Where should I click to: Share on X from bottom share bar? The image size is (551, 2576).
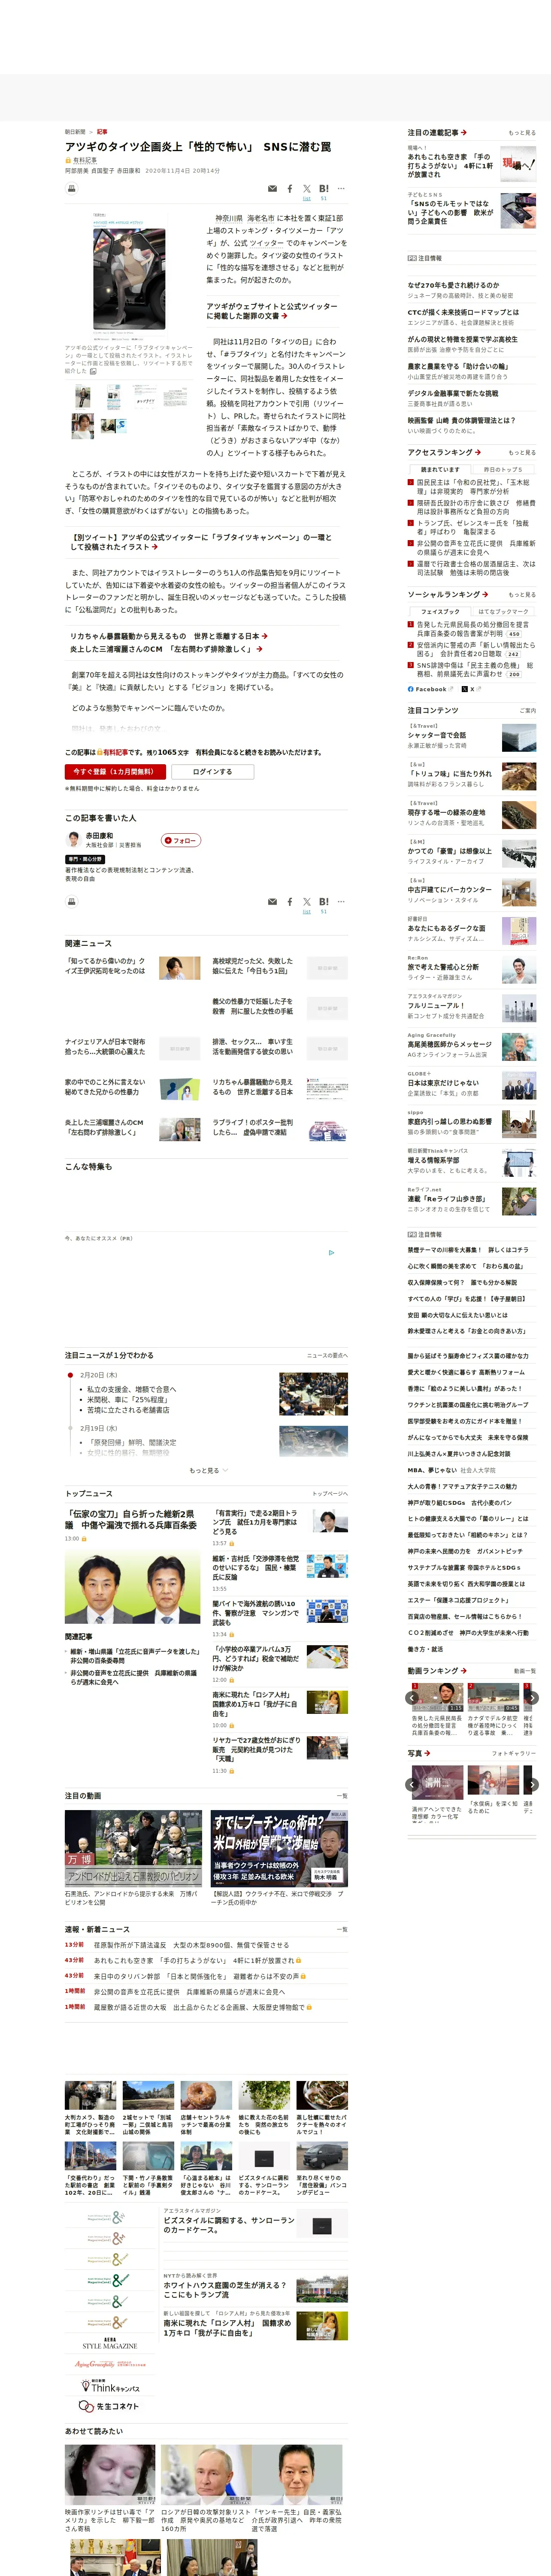[307, 901]
